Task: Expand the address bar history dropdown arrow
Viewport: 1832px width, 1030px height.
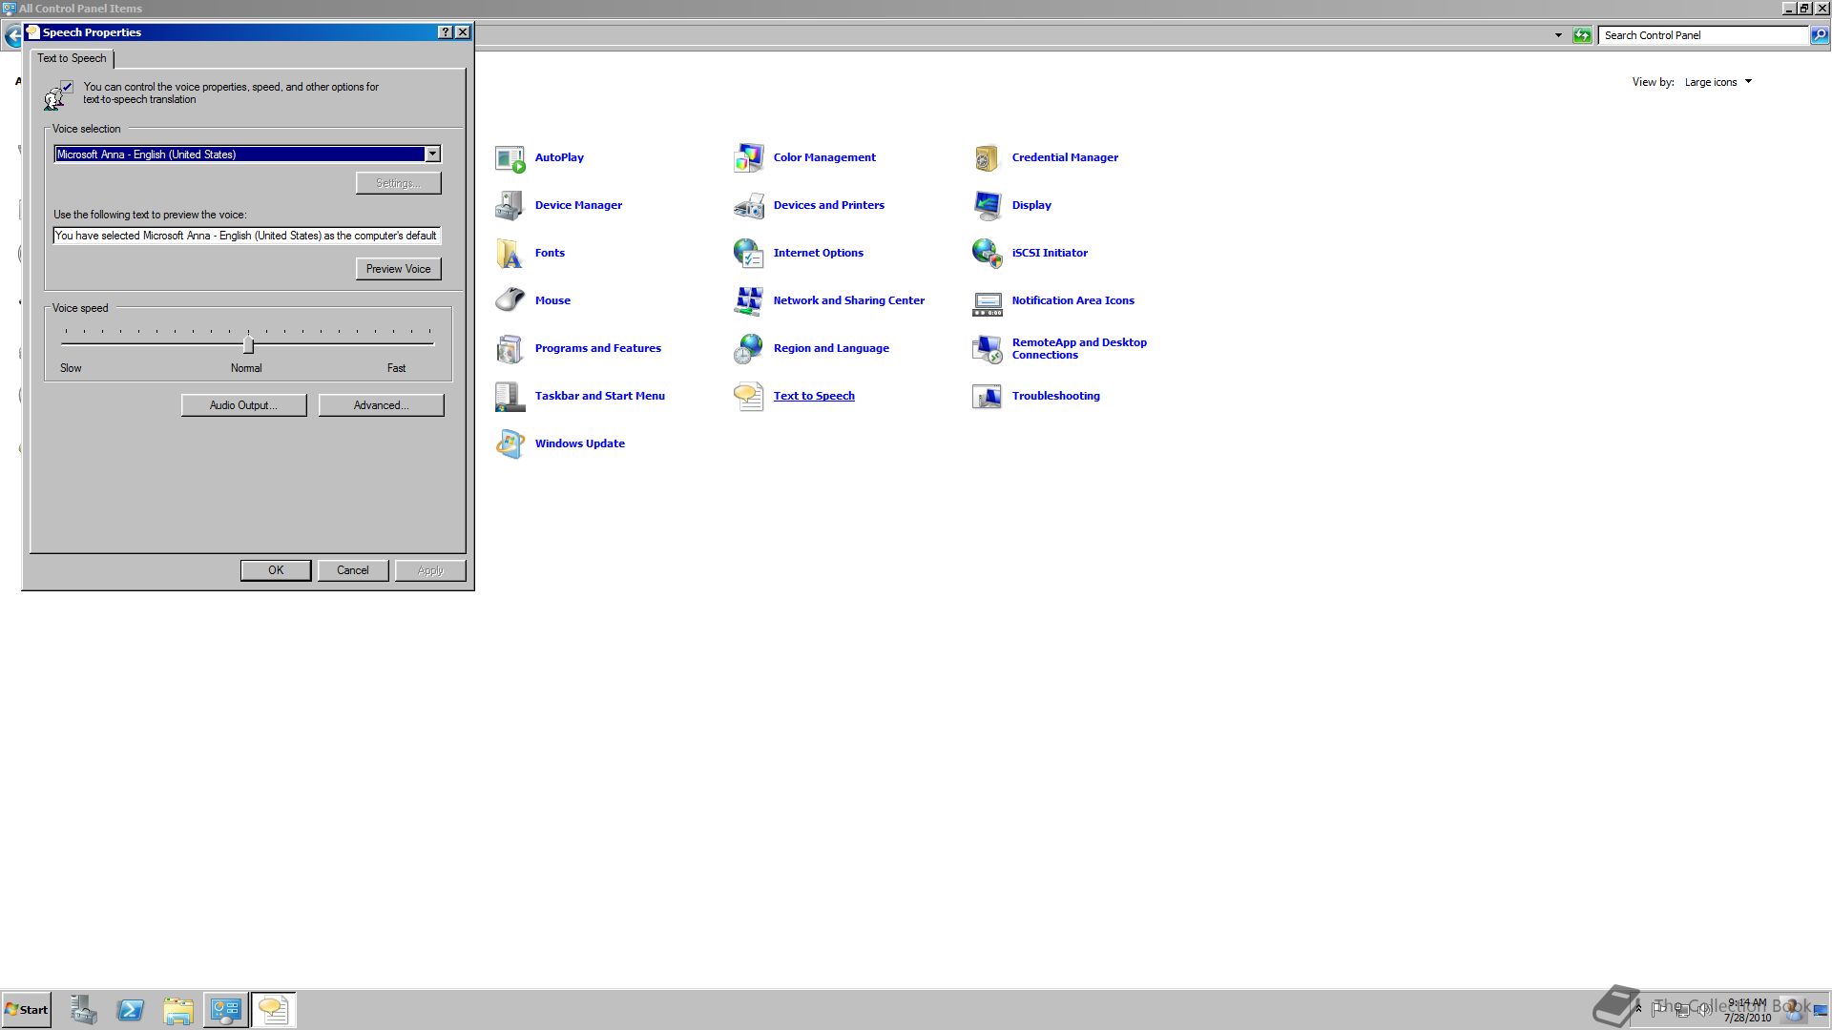Action: 1559,35
